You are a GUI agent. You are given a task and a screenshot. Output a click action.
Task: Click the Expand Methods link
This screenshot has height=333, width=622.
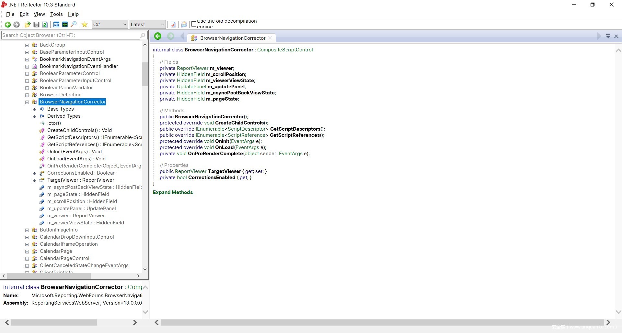173,192
